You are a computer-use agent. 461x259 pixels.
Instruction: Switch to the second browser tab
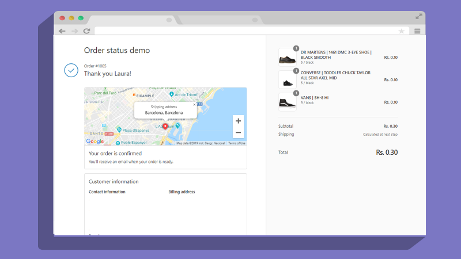click(x=221, y=20)
